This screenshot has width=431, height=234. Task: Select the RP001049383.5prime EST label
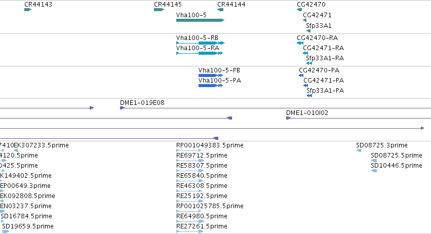point(210,145)
